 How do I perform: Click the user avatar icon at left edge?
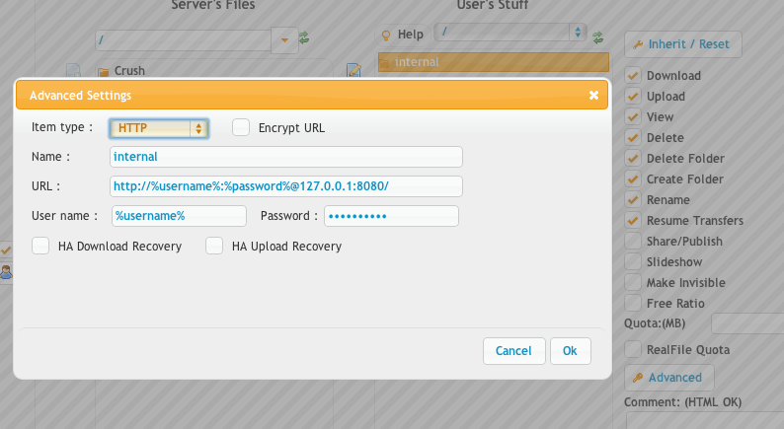tap(6, 272)
